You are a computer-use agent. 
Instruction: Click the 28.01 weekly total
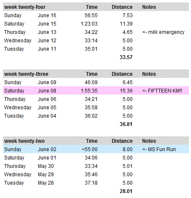click(x=126, y=191)
